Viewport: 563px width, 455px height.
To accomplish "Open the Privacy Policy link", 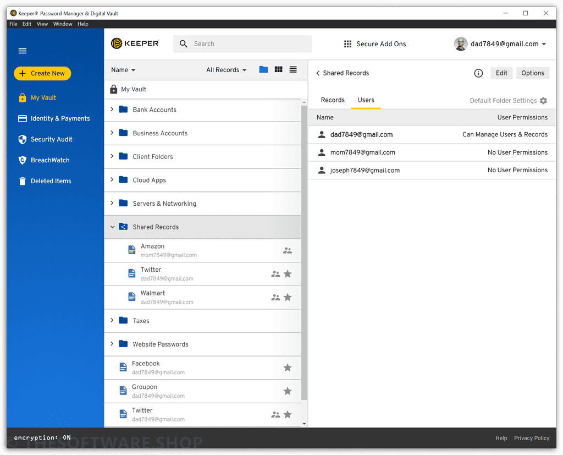I will [532, 438].
